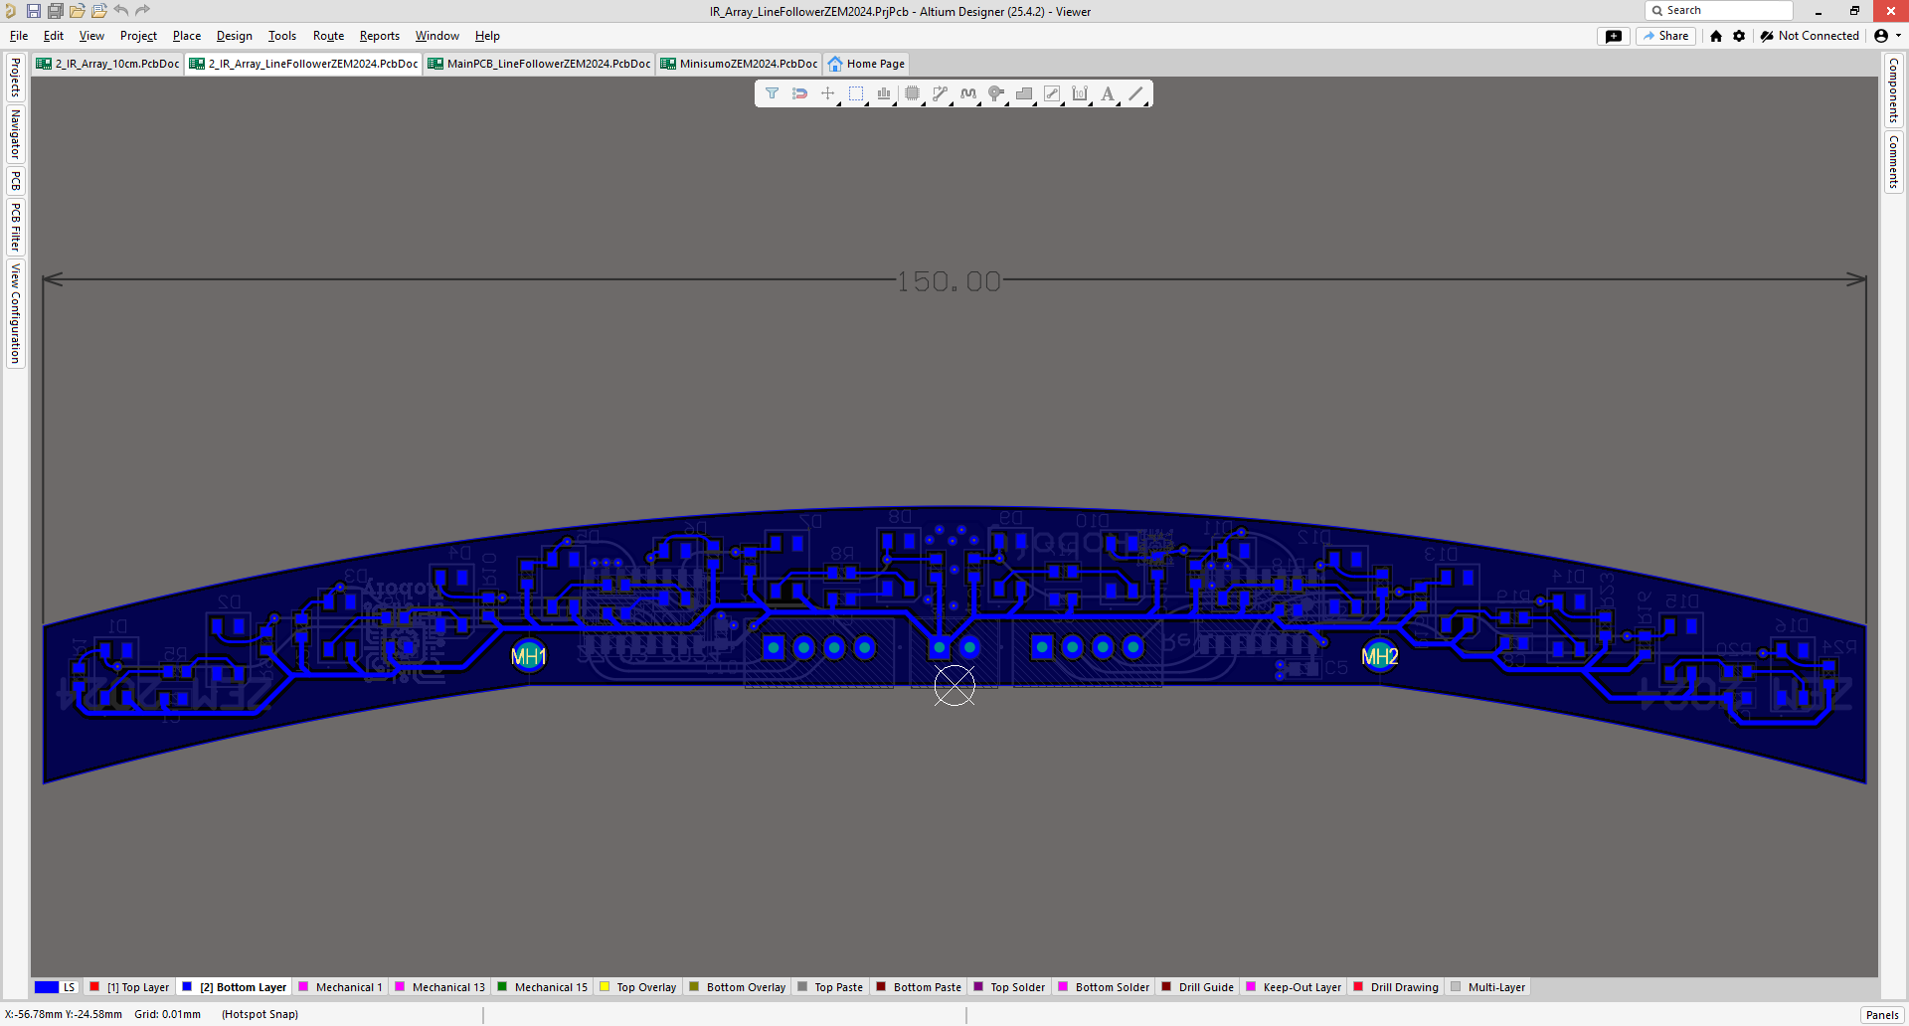Select the Bottom Overlay layer tab
The width and height of the screenshot is (1909, 1026).
[x=737, y=987]
